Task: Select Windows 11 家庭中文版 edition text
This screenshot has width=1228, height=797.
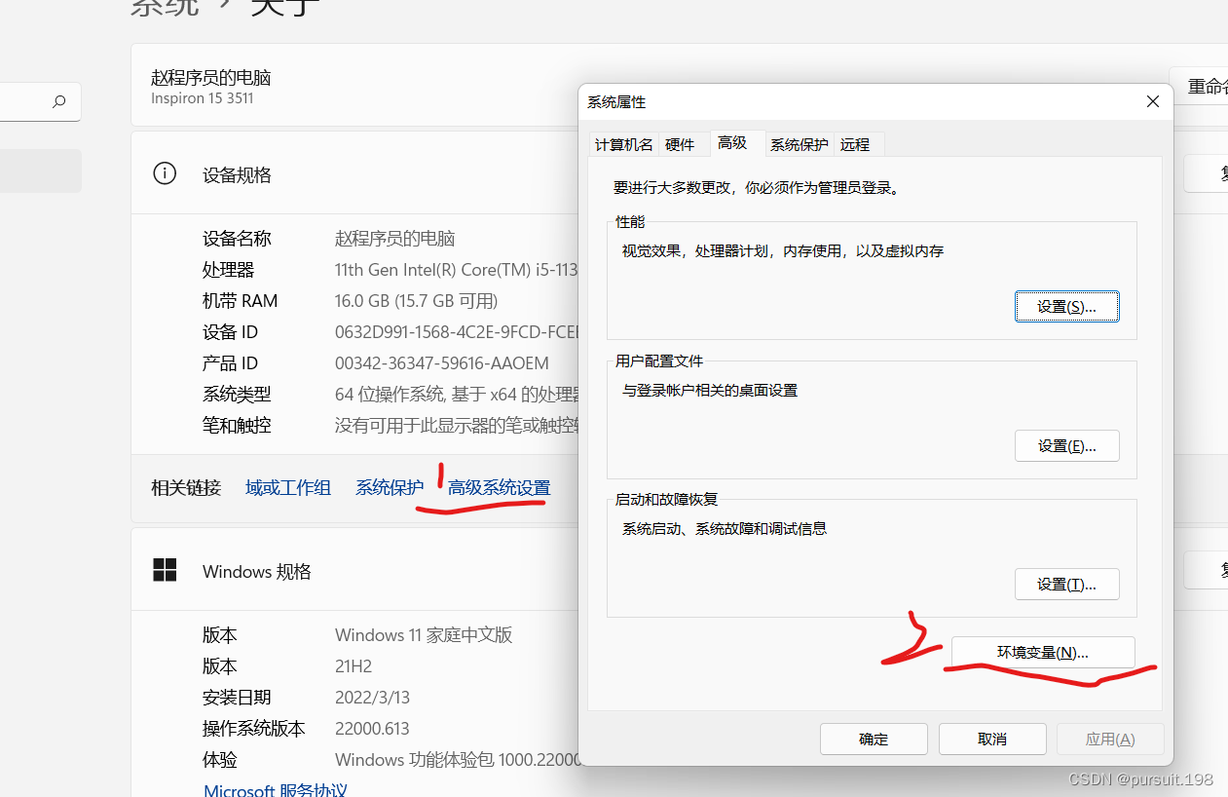Action: pos(424,635)
